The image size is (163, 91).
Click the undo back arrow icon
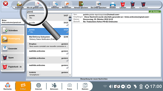pos(135,87)
